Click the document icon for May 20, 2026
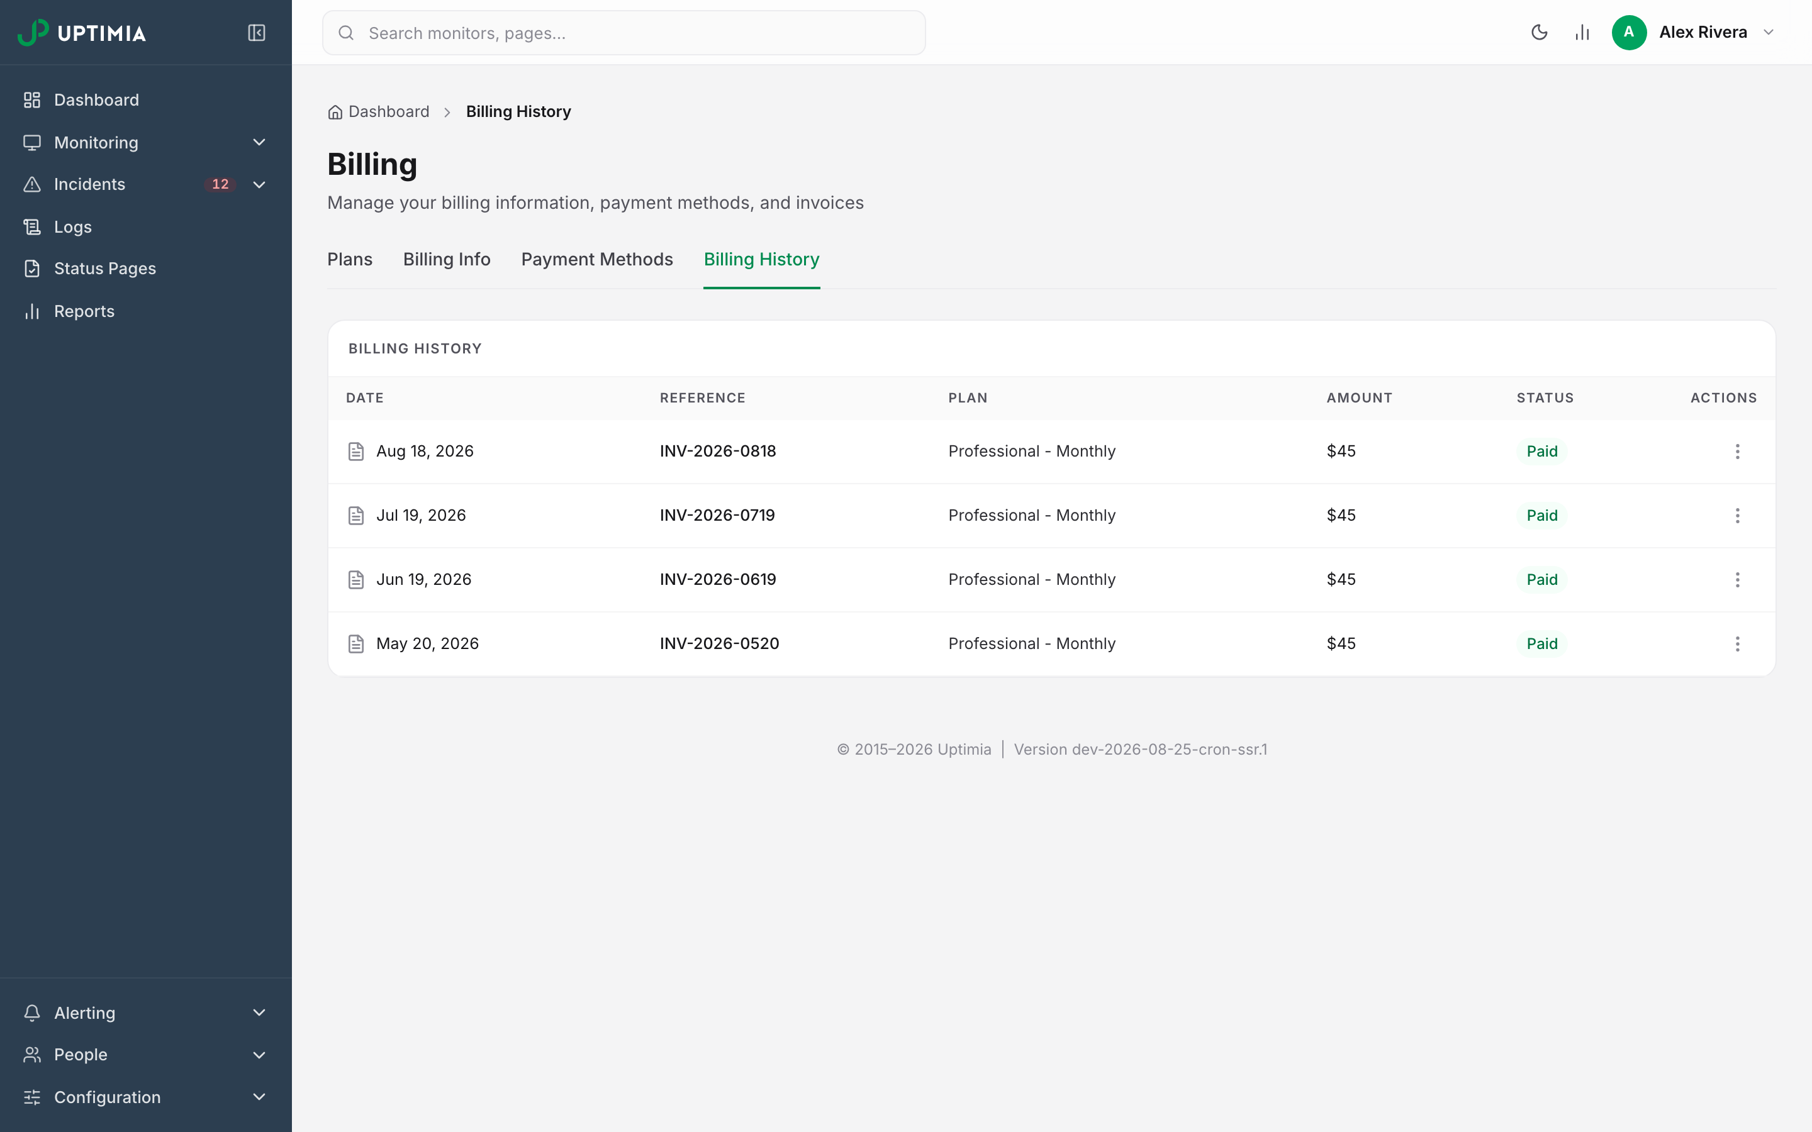 coord(356,644)
